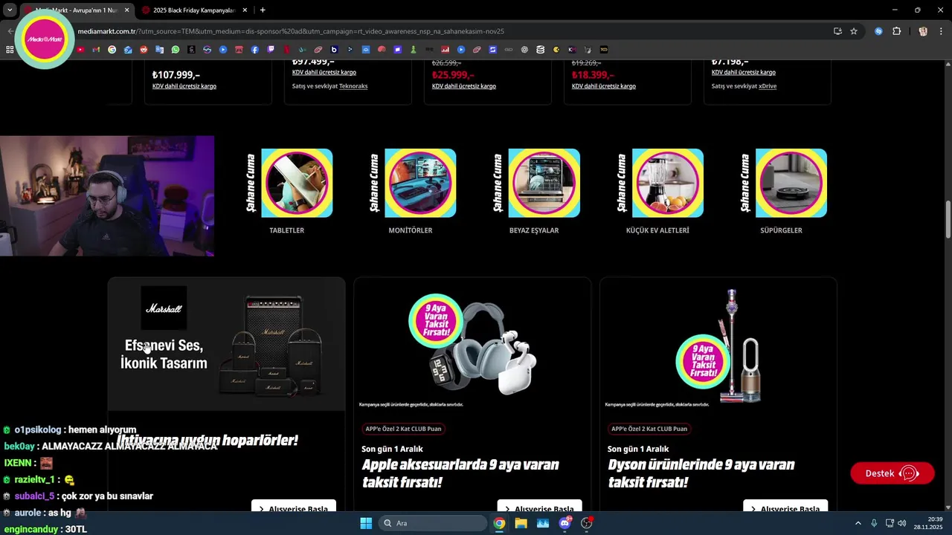The image size is (952, 535).
Task: Click KDV dahil link under ₺25.999
Action: click(x=464, y=86)
